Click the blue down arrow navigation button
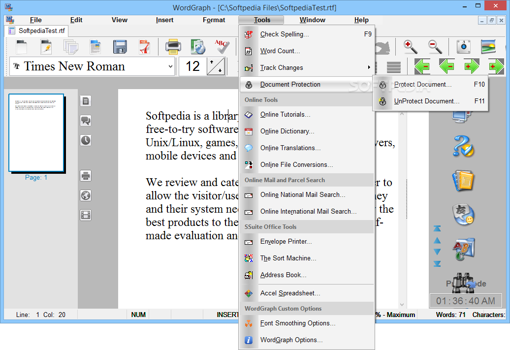 437,252
